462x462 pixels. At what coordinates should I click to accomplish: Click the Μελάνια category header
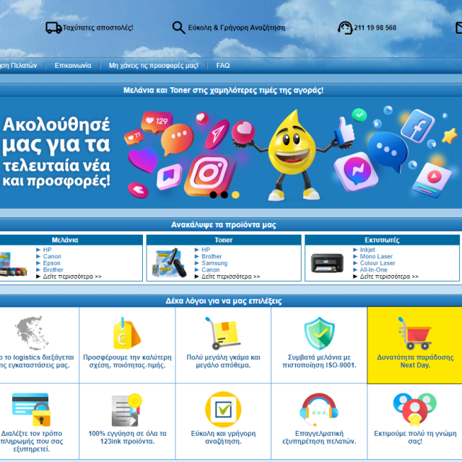click(x=65, y=240)
